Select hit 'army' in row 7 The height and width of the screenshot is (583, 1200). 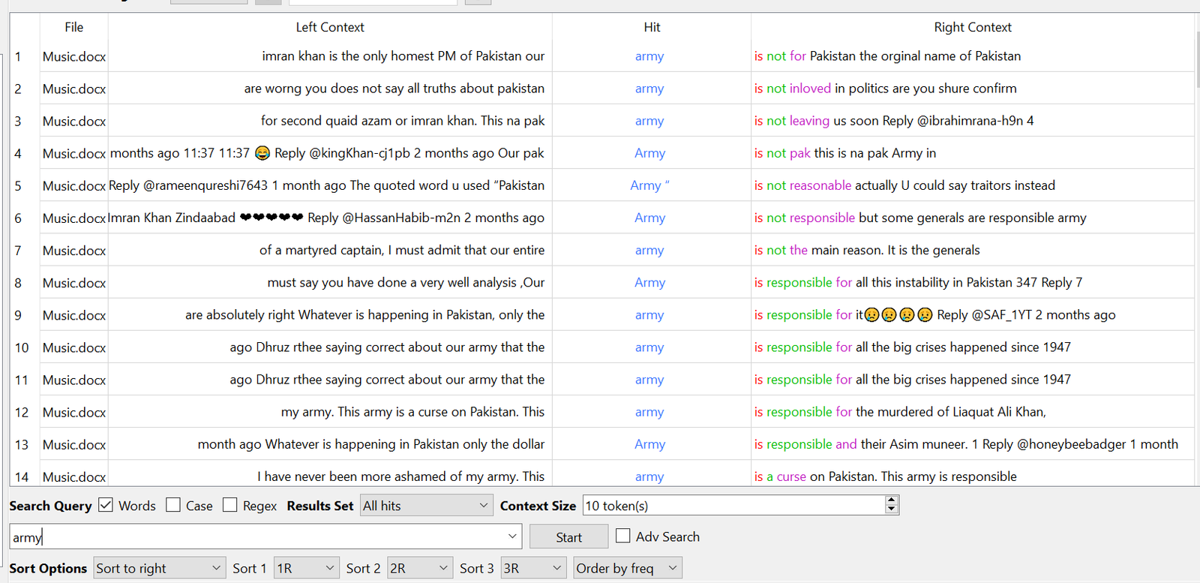pyautogui.click(x=649, y=250)
